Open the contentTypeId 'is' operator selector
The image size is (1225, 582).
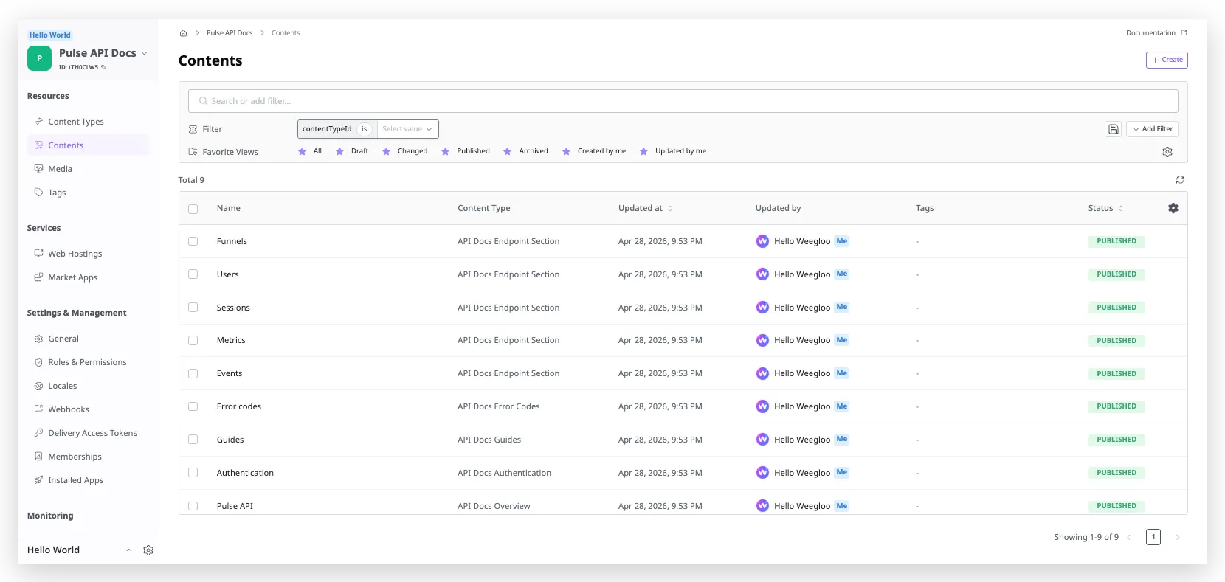click(364, 129)
